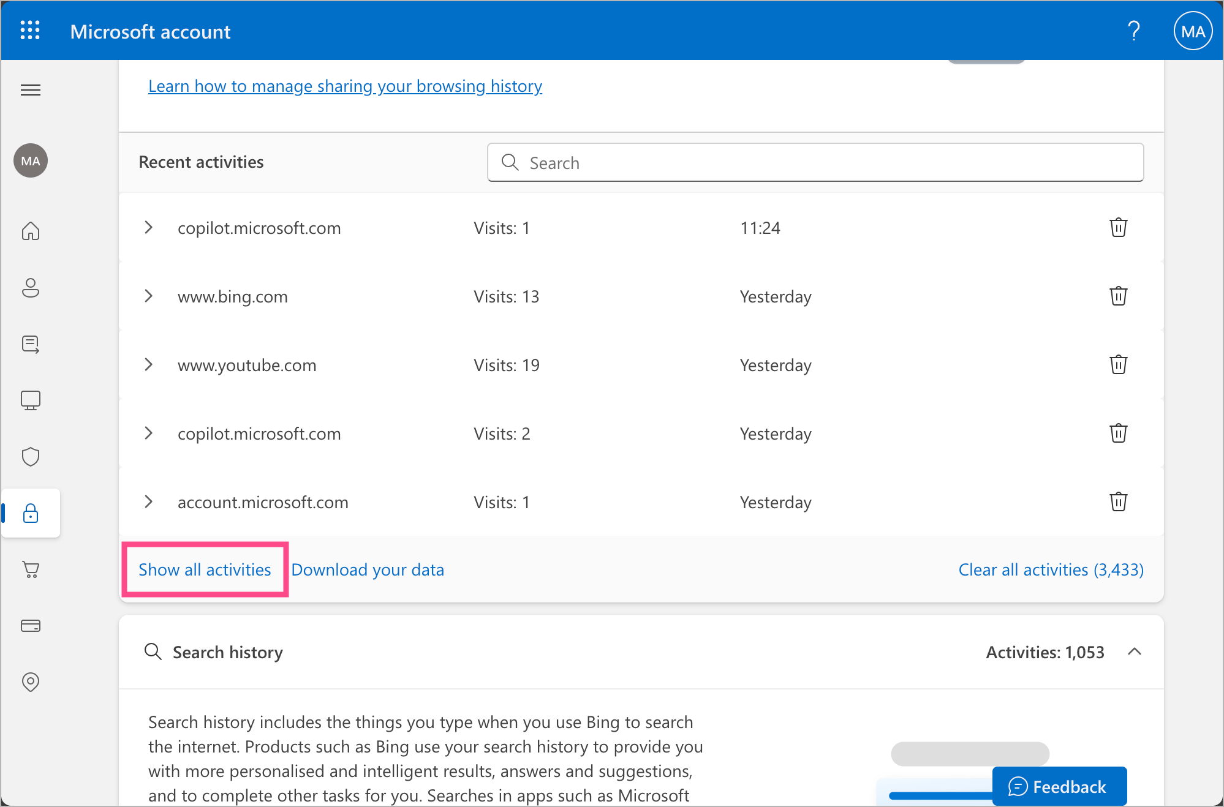Open the app launcher grid icon

point(30,31)
